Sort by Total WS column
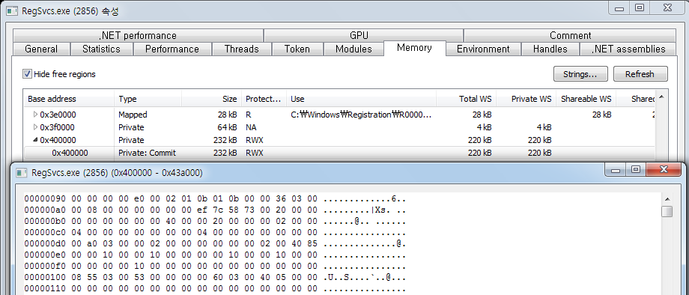The width and height of the screenshot is (689, 295). coord(467,99)
